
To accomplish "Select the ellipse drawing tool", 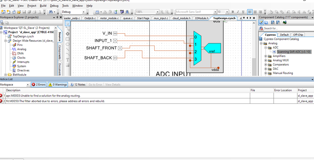I will tap(68, 44).
